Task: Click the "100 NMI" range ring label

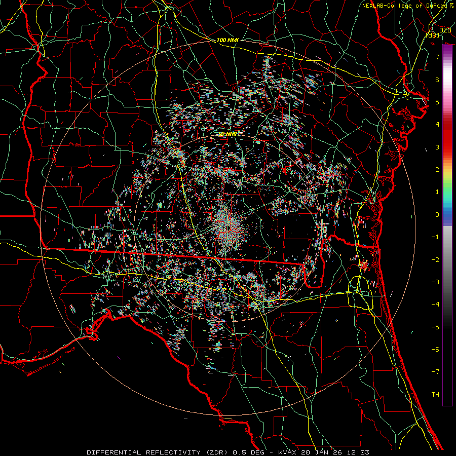Action: coord(227,40)
